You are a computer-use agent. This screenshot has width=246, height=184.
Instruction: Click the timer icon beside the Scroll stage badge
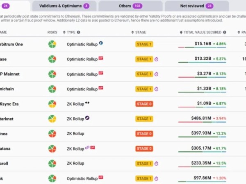tap(156, 164)
